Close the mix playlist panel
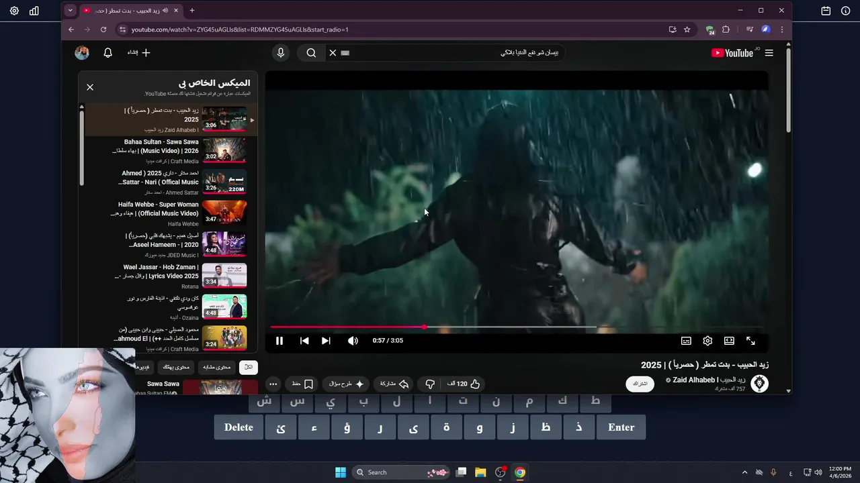 pos(90,87)
